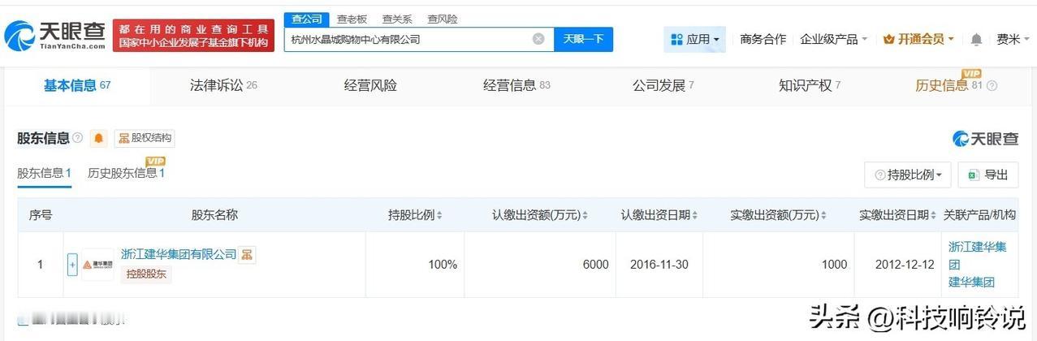Switch to the 查风险 search tab

pyautogui.click(x=443, y=19)
